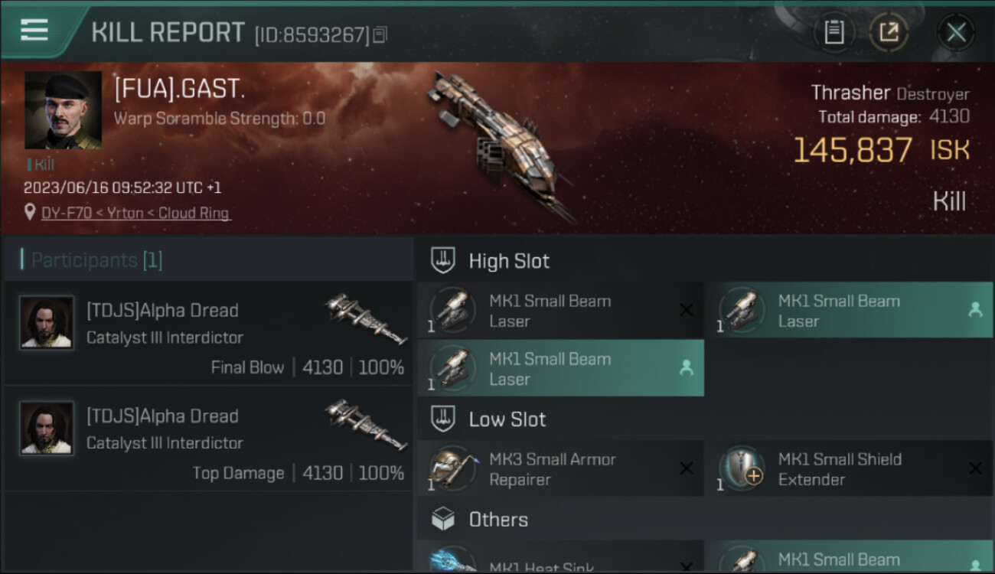Screen dimensions: 995x574
Task: Click the Low Slot section icon
Action: click(444, 419)
